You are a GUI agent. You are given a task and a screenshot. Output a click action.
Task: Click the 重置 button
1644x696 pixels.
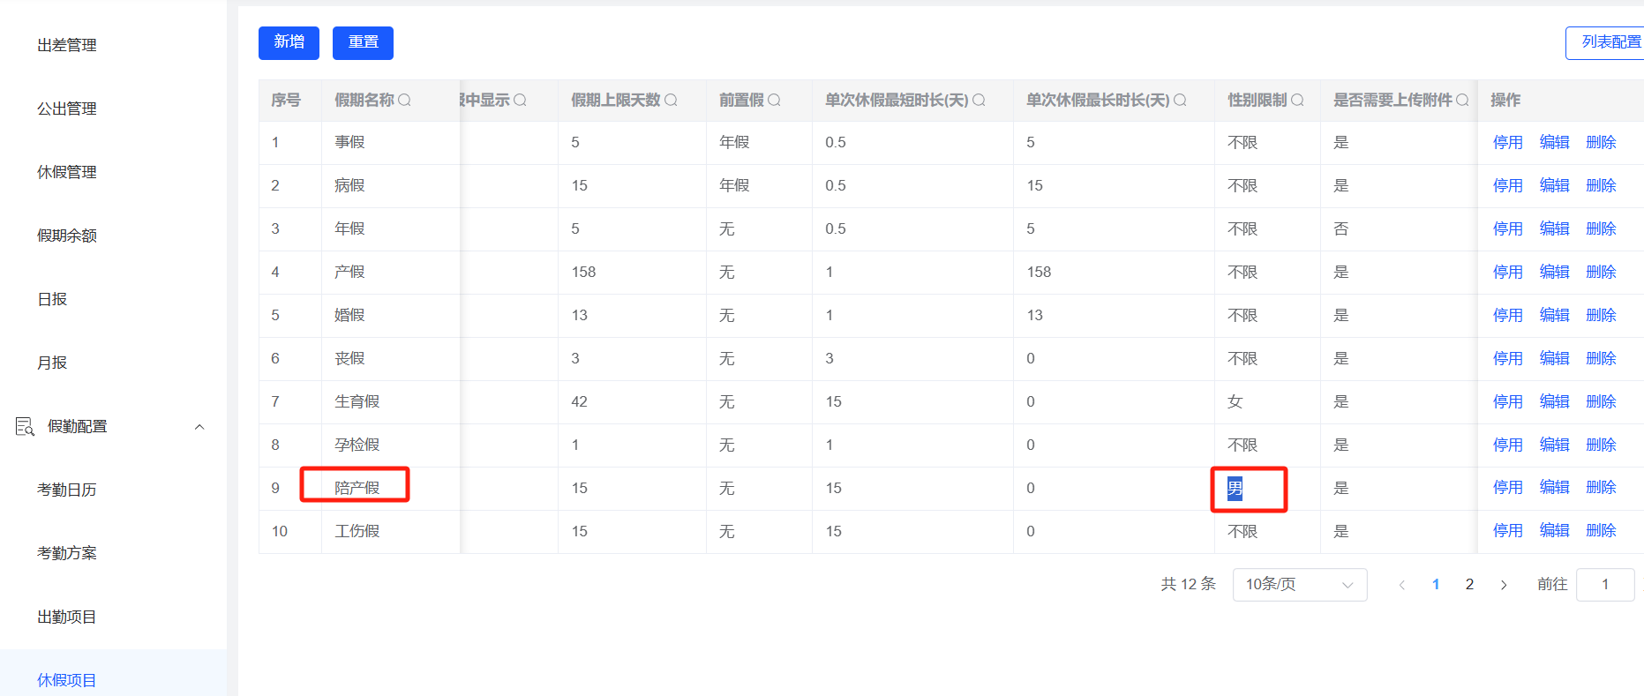pos(363,42)
